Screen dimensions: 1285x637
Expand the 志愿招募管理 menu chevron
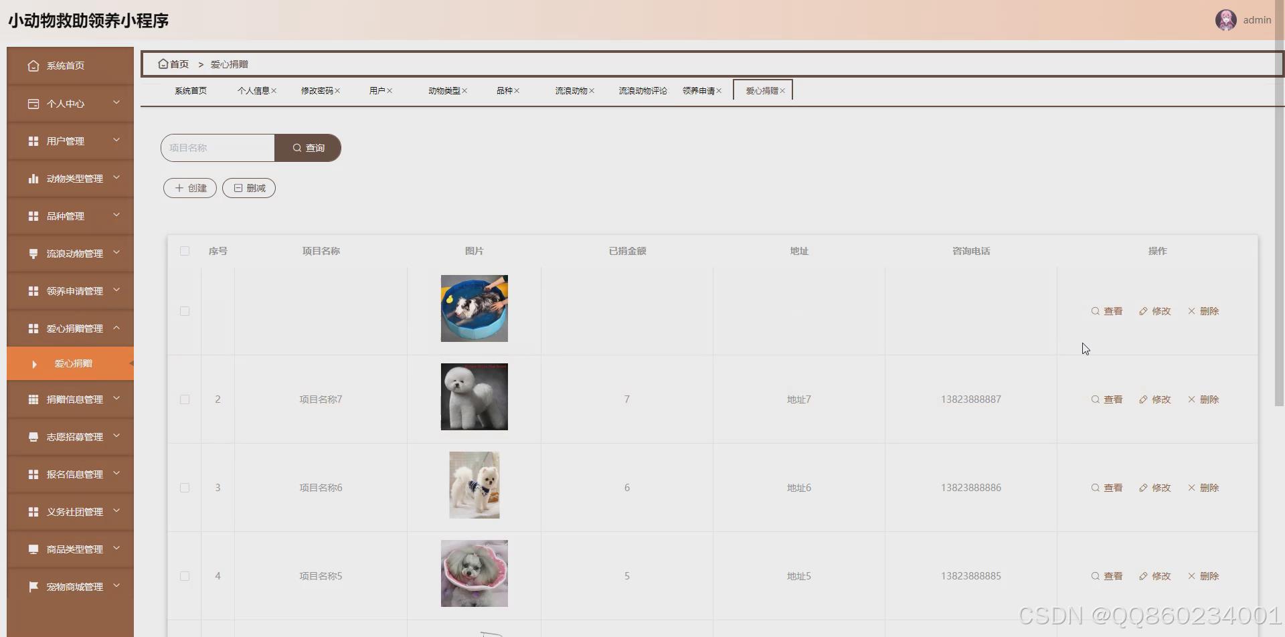[116, 436]
